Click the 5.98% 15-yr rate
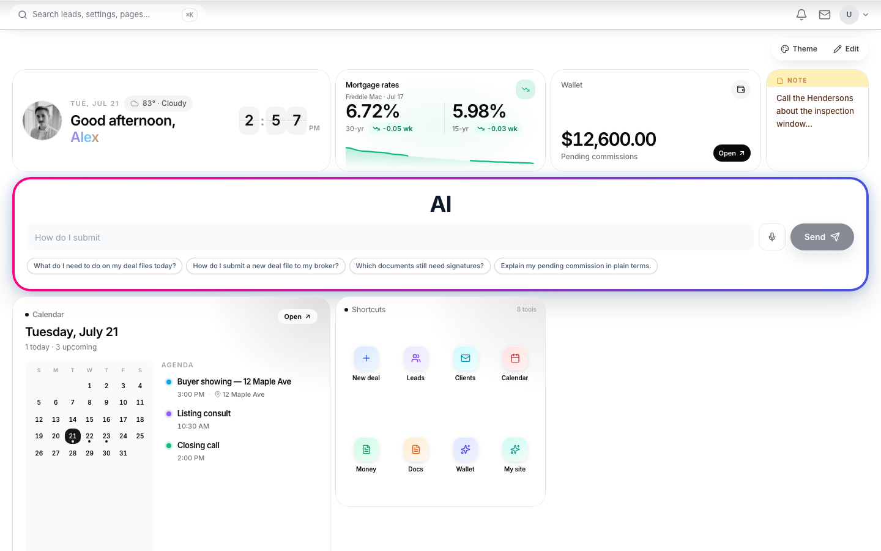This screenshot has height=551, width=881. click(479, 111)
